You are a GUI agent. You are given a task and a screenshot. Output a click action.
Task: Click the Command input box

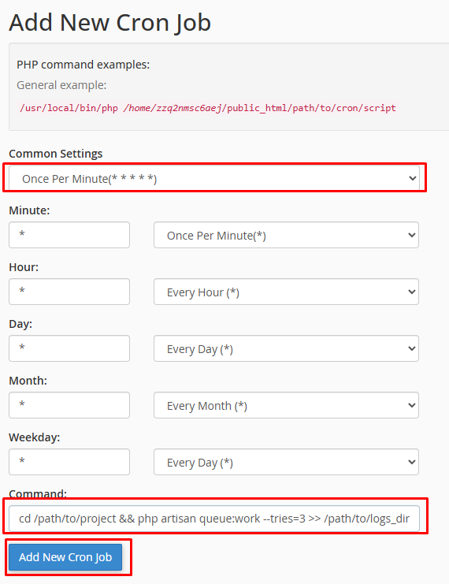(x=214, y=518)
